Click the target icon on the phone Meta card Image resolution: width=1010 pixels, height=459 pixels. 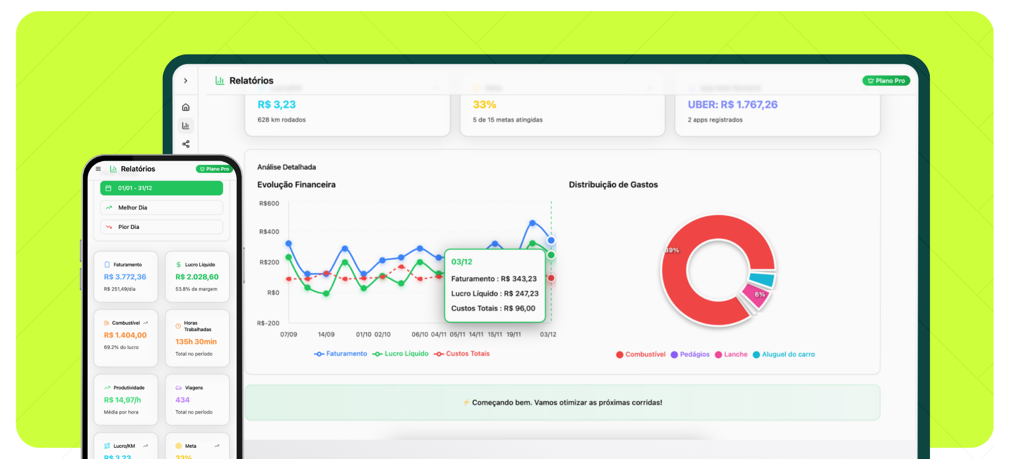click(179, 446)
